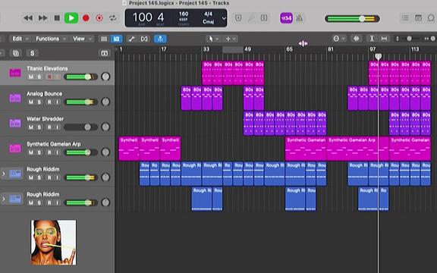Click the Capture Recording button
437x273 pixels.
99,18
